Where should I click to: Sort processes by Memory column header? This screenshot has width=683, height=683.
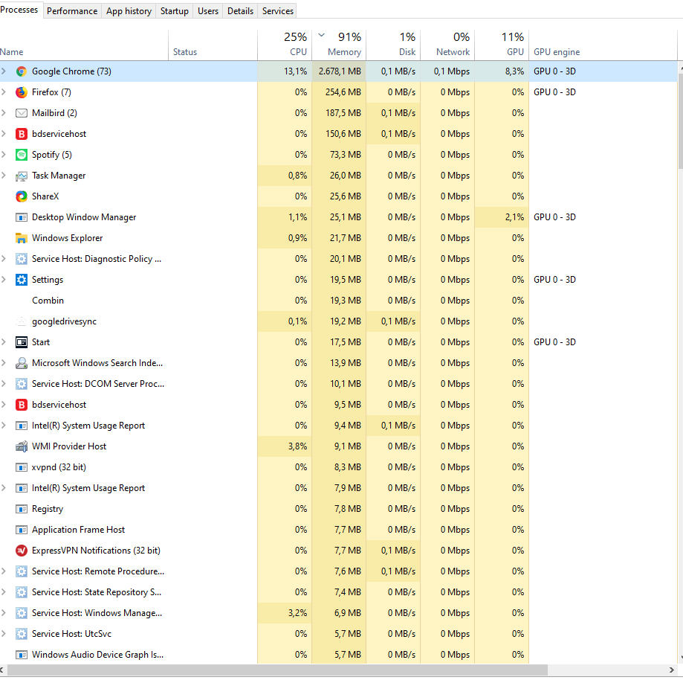[x=339, y=45]
